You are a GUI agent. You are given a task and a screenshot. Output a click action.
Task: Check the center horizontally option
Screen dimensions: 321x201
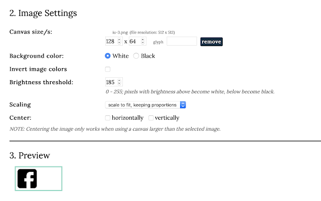tap(108, 118)
